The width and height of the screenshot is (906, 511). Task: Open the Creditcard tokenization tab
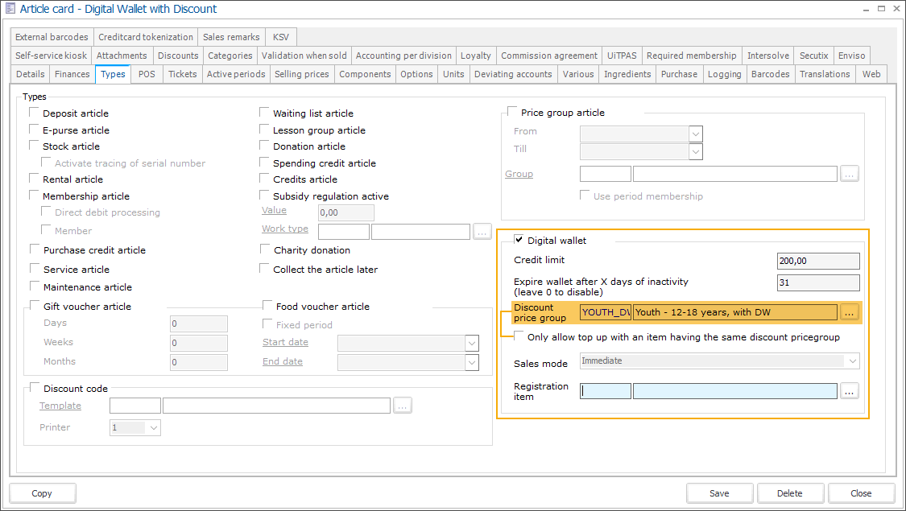[x=145, y=37]
